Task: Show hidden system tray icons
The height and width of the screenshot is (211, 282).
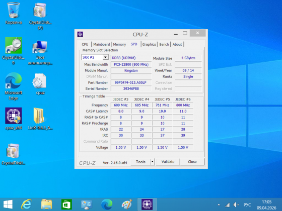Action: (x=219, y=204)
